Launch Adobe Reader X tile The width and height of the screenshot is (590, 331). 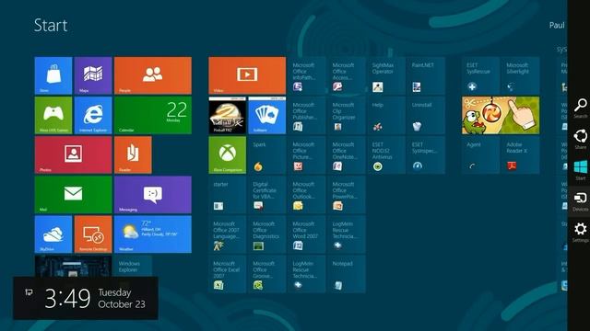(x=520, y=155)
